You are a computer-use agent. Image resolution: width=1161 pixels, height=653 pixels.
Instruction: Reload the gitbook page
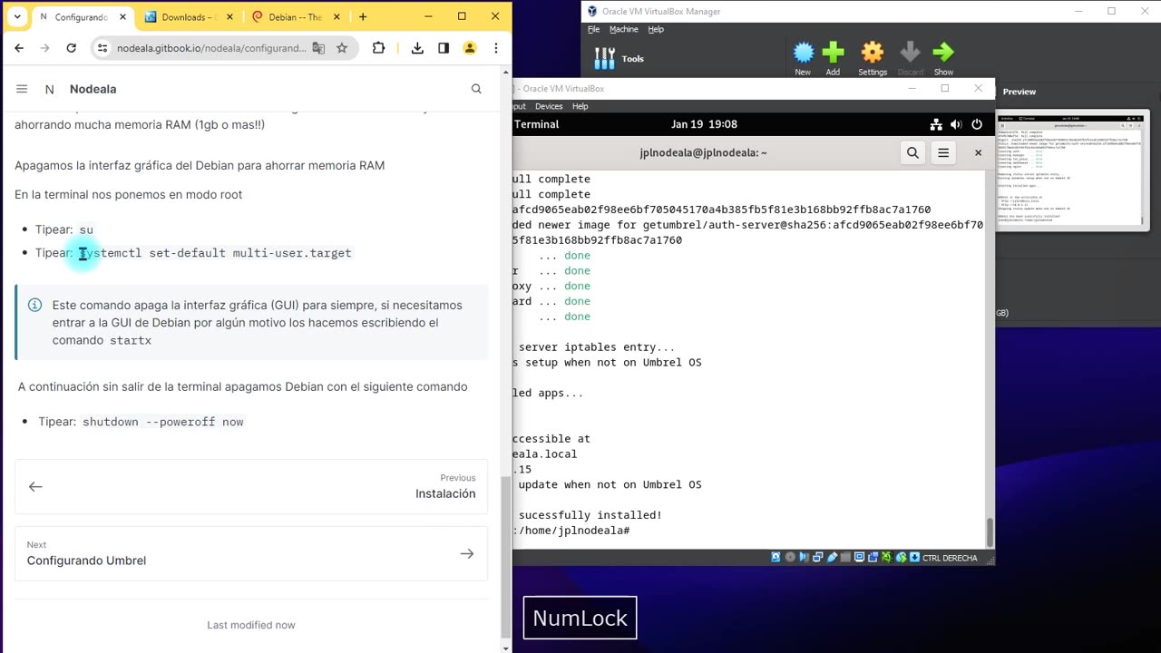pyautogui.click(x=72, y=48)
